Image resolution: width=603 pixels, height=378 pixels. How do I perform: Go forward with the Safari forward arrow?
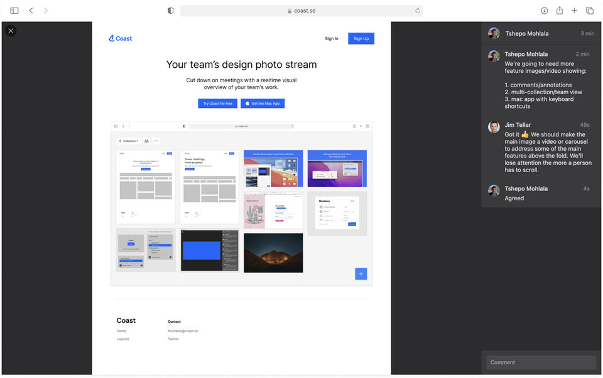click(x=46, y=11)
